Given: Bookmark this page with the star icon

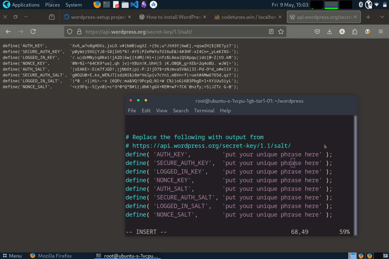Looking at the screenshot, I should click(281, 31).
